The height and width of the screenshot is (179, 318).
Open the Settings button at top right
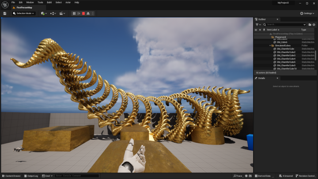(307, 13)
